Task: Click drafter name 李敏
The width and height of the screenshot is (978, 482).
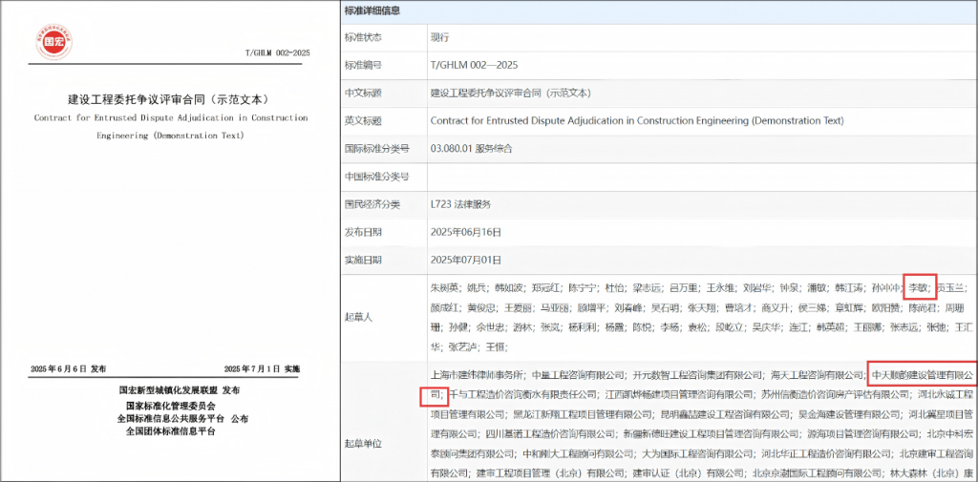Action: pyautogui.click(x=918, y=288)
